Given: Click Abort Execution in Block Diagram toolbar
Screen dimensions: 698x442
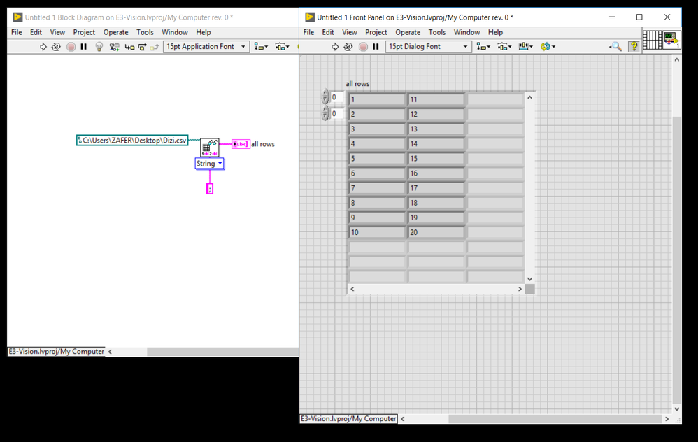Looking at the screenshot, I should 71,47.
